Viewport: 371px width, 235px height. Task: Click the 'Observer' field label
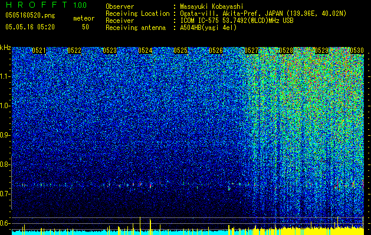[120, 6]
